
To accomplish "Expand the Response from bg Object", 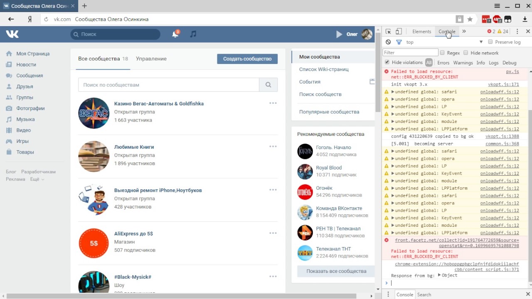I will [439, 275].
